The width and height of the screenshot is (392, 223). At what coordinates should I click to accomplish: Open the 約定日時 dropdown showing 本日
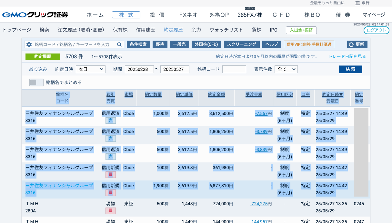point(91,69)
